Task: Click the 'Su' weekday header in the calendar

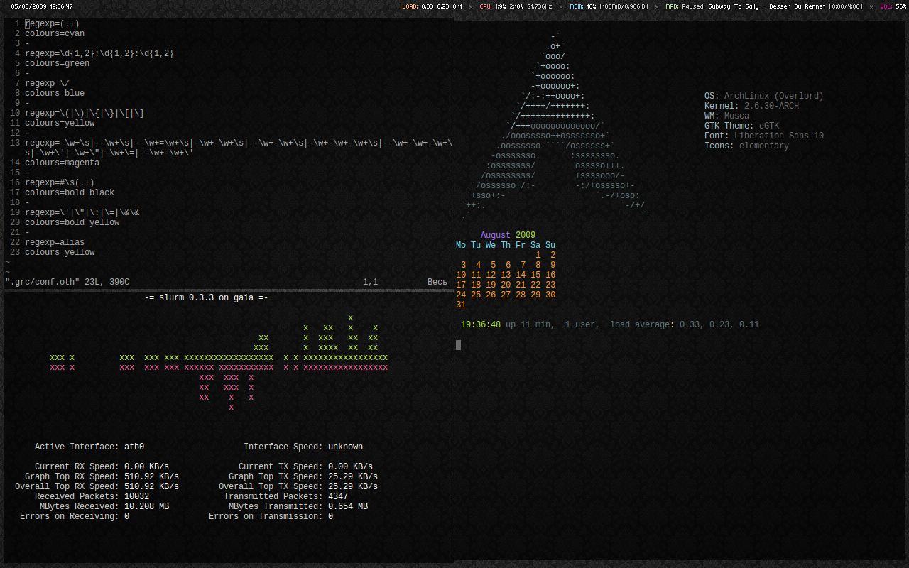Action: click(x=550, y=245)
